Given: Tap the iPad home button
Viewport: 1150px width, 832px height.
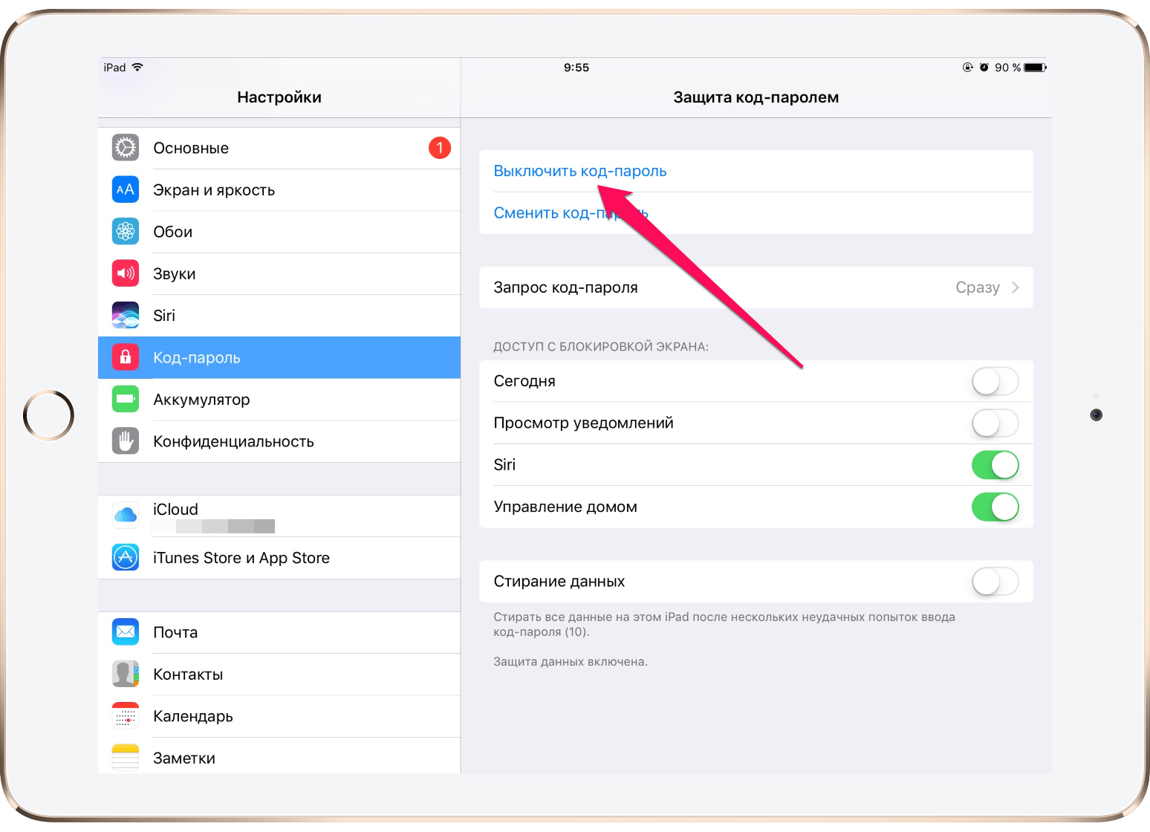Looking at the screenshot, I should (49, 415).
